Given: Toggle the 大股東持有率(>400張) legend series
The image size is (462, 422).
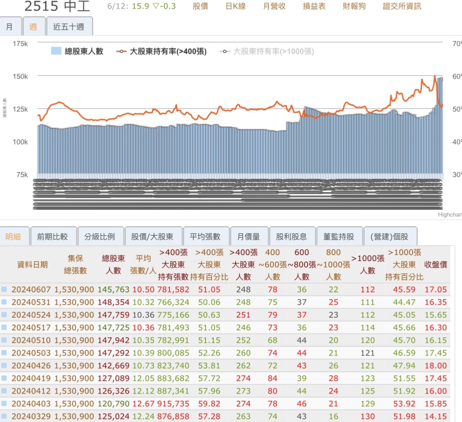Looking at the screenshot, I should [x=161, y=51].
